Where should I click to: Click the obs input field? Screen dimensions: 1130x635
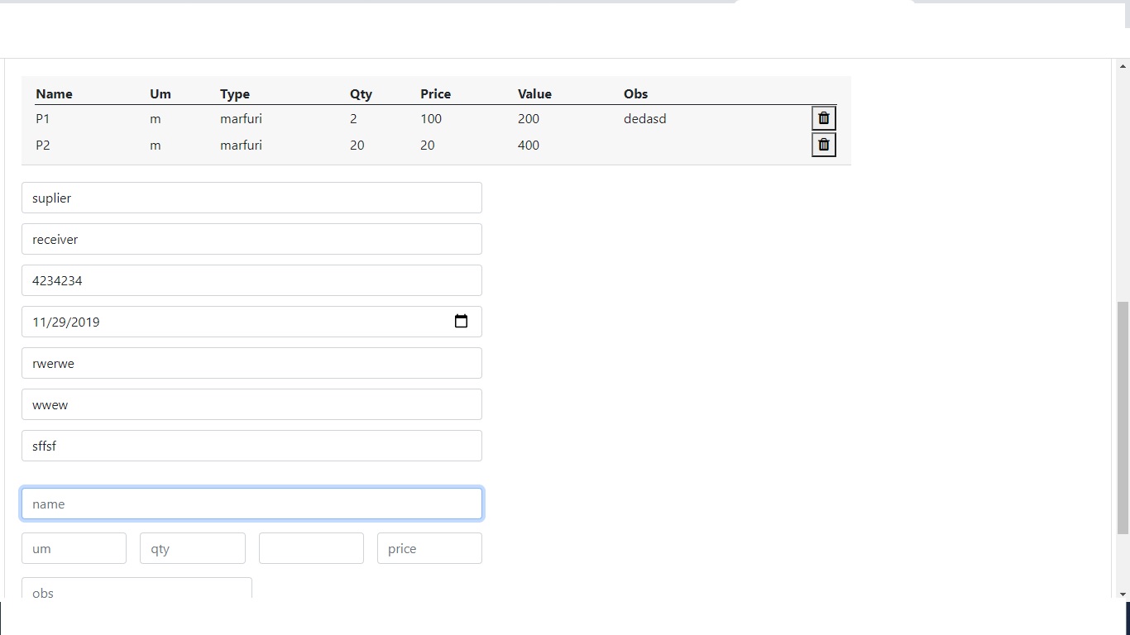click(x=136, y=590)
